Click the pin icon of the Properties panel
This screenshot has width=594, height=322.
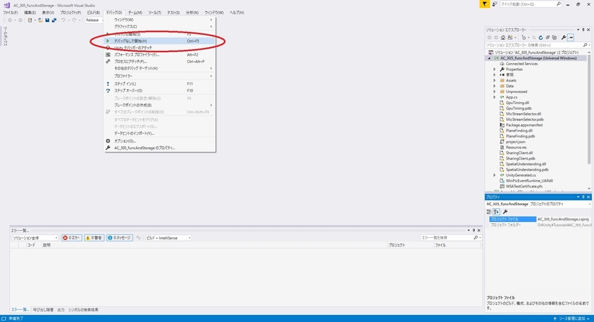584,197
